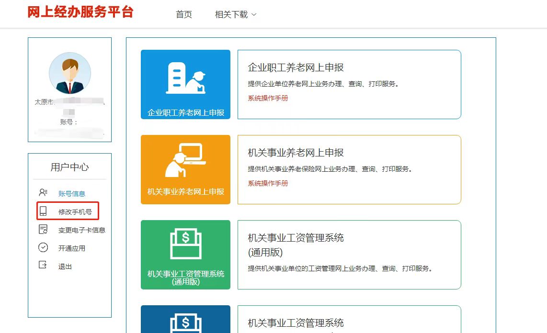547x333 pixels.
Task: Expand the 相关下载 dropdown menu
Action: click(236, 14)
